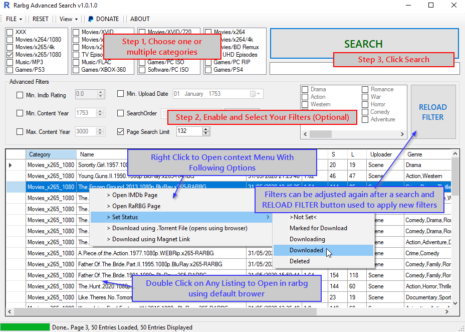Image resolution: width=465 pixels, height=332 pixels.
Task: Click the Min. Upload Date field
Action: point(218,94)
